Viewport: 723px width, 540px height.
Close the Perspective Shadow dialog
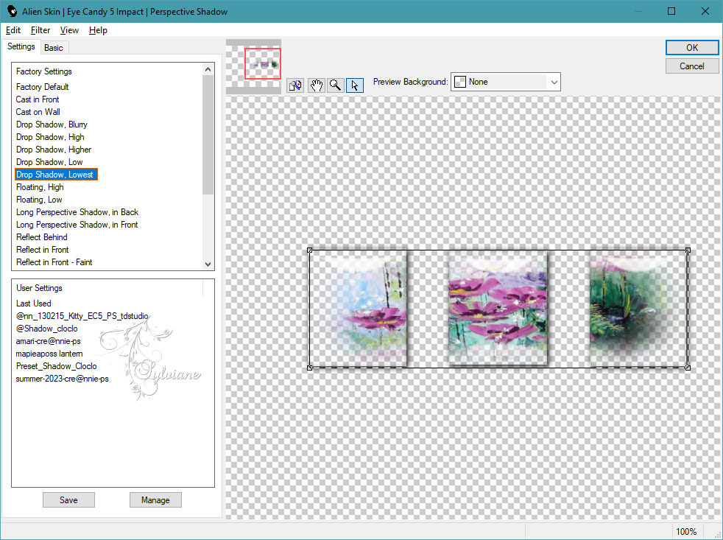tap(705, 11)
